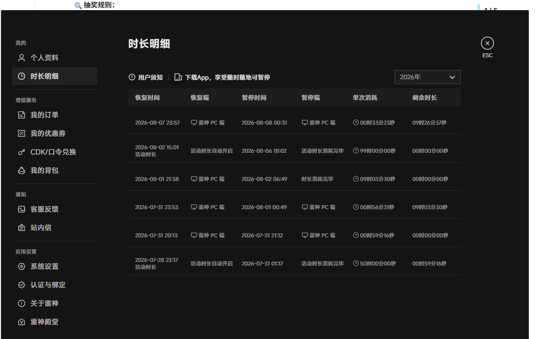
Task: Click the 时长明细 clock icon in sidebar
Action: tap(21, 76)
